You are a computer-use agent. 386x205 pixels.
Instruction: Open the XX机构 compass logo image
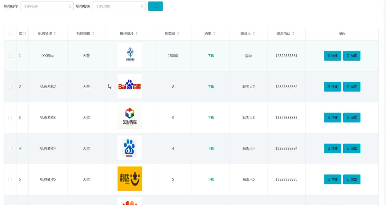(x=130, y=55)
